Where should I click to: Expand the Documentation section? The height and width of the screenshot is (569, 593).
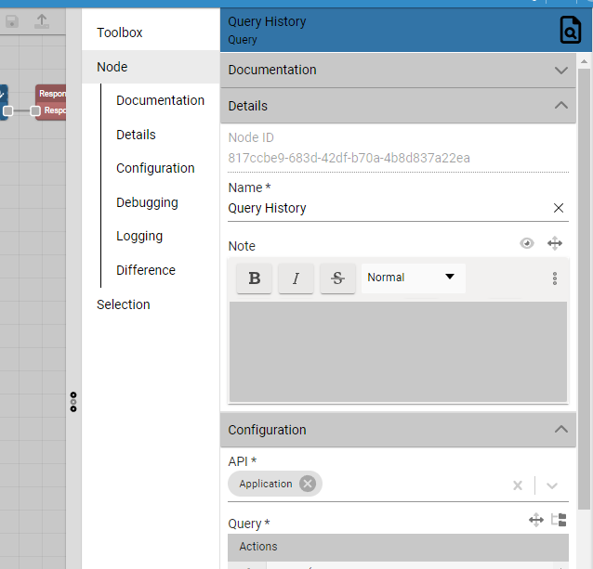(x=560, y=71)
